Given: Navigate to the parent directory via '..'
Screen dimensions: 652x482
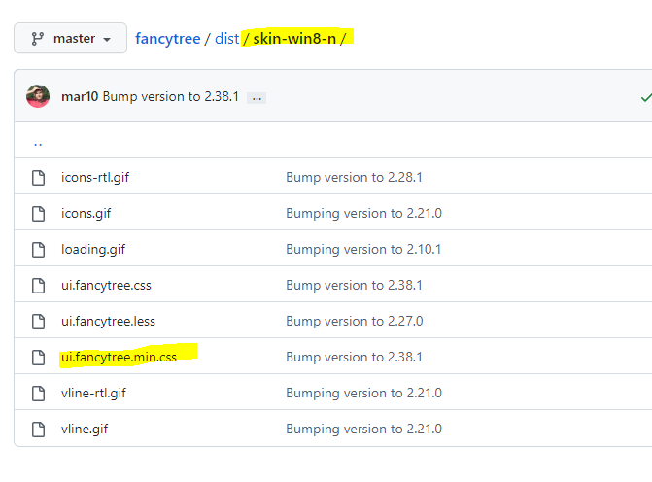Looking at the screenshot, I should [38, 144].
